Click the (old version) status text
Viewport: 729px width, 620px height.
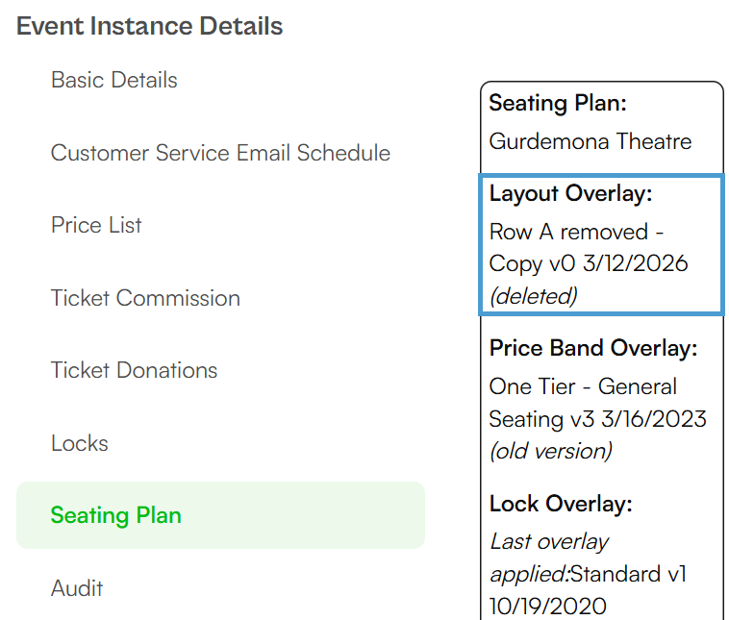[551, 451]
